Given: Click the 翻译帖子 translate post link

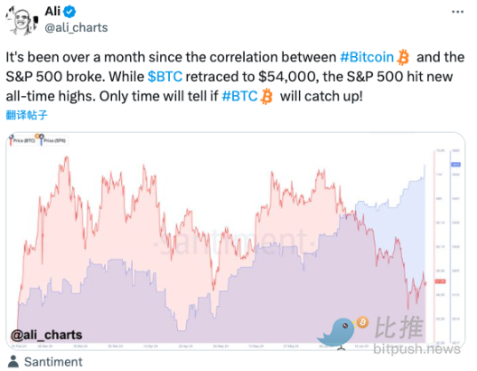Looking at the screenshot, I should pos(26,115).
